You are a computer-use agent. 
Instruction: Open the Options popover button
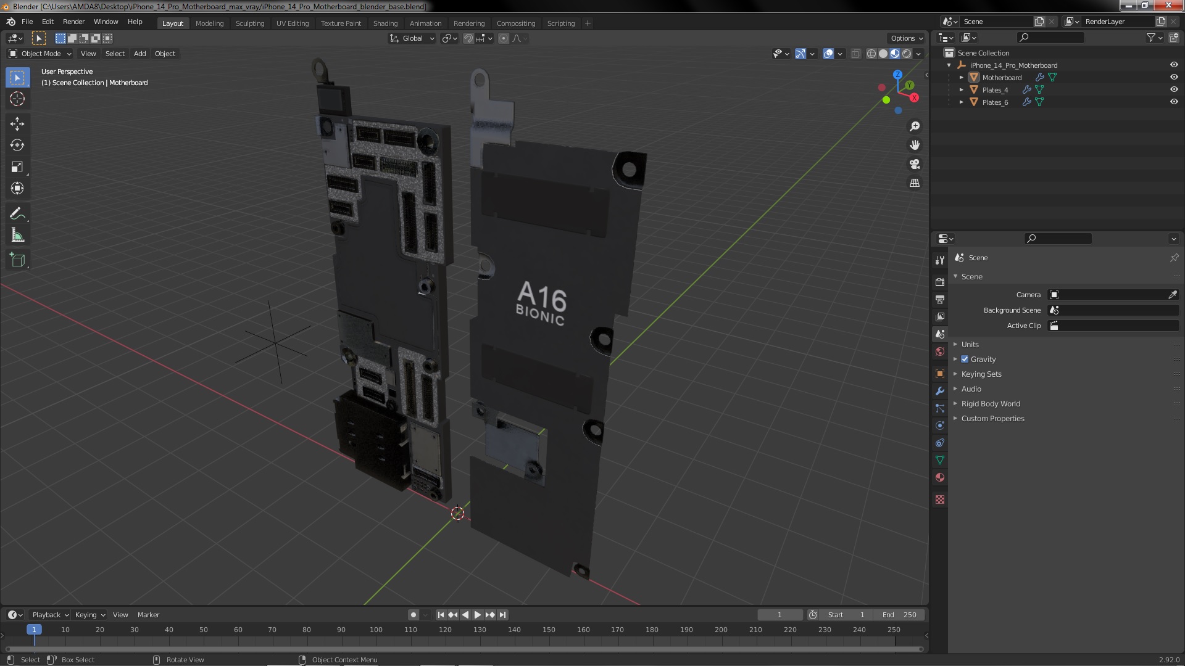[x=907, y=38]
